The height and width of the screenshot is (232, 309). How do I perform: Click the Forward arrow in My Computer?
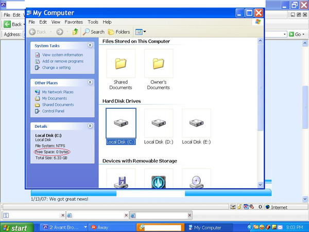(x=60, y=32)
